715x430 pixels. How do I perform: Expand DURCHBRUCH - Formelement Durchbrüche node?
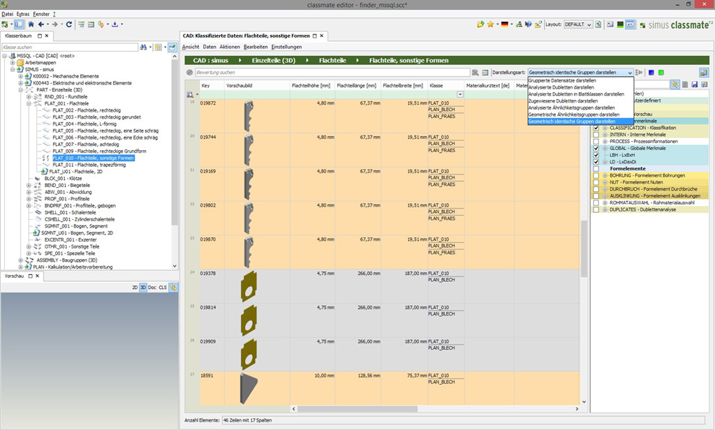605,189
